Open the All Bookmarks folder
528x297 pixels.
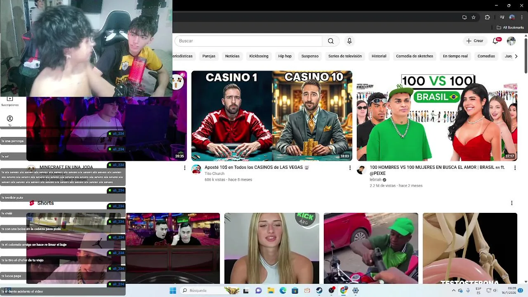[510, 28]
